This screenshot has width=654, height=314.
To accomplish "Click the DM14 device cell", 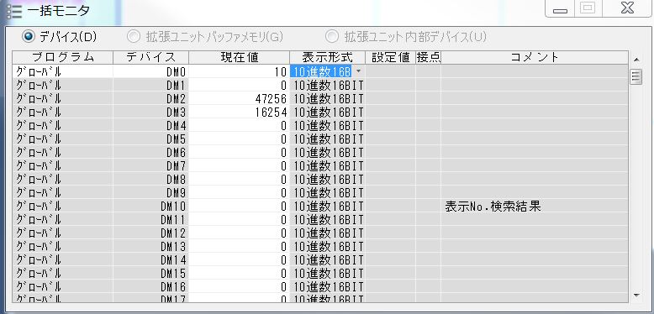I will [151, 260].
